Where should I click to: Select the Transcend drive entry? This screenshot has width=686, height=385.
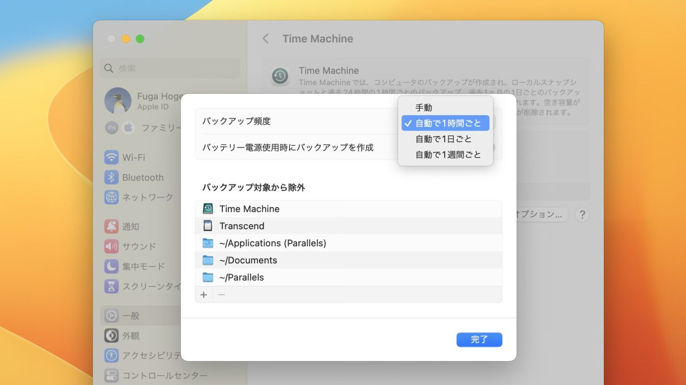point(242,226)
